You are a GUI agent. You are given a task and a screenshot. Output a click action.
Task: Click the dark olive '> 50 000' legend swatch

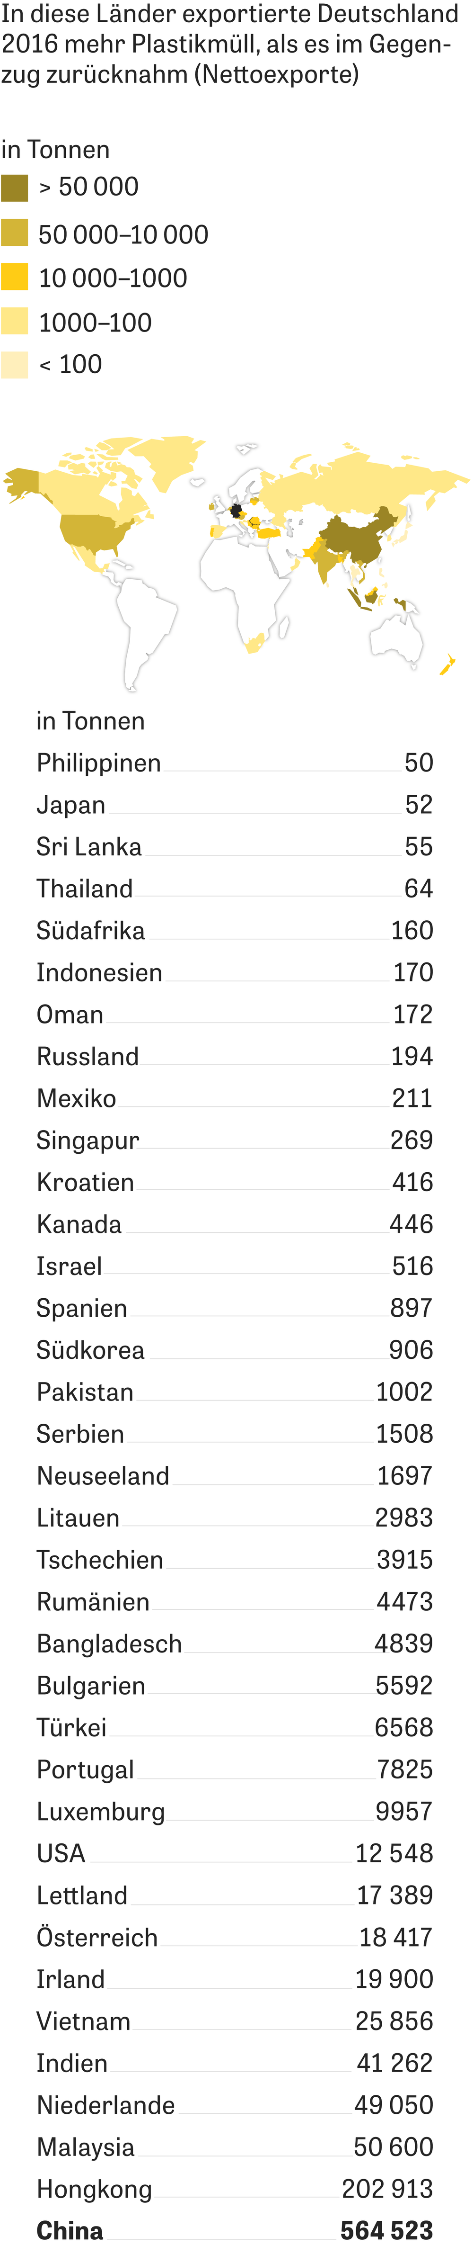click(15, 188)
